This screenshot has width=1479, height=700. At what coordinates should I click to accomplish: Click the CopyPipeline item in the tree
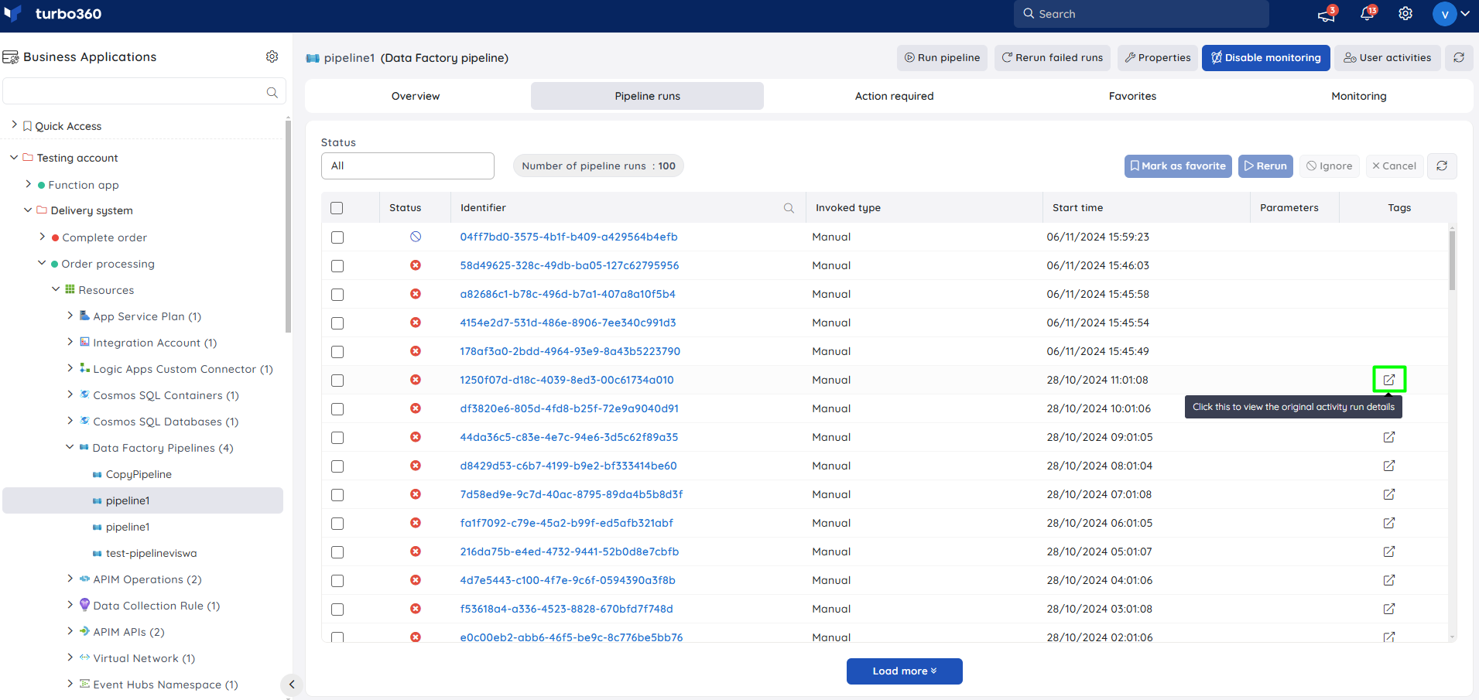click(139, 474)
